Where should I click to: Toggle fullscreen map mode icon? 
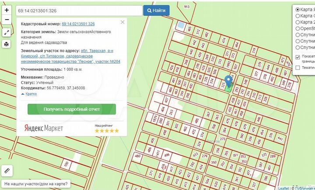pyautogui.click(x=7, y=32)
